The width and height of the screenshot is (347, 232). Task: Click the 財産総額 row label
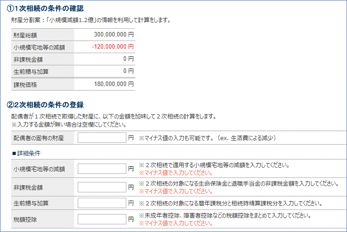click(x=26, y=35)
